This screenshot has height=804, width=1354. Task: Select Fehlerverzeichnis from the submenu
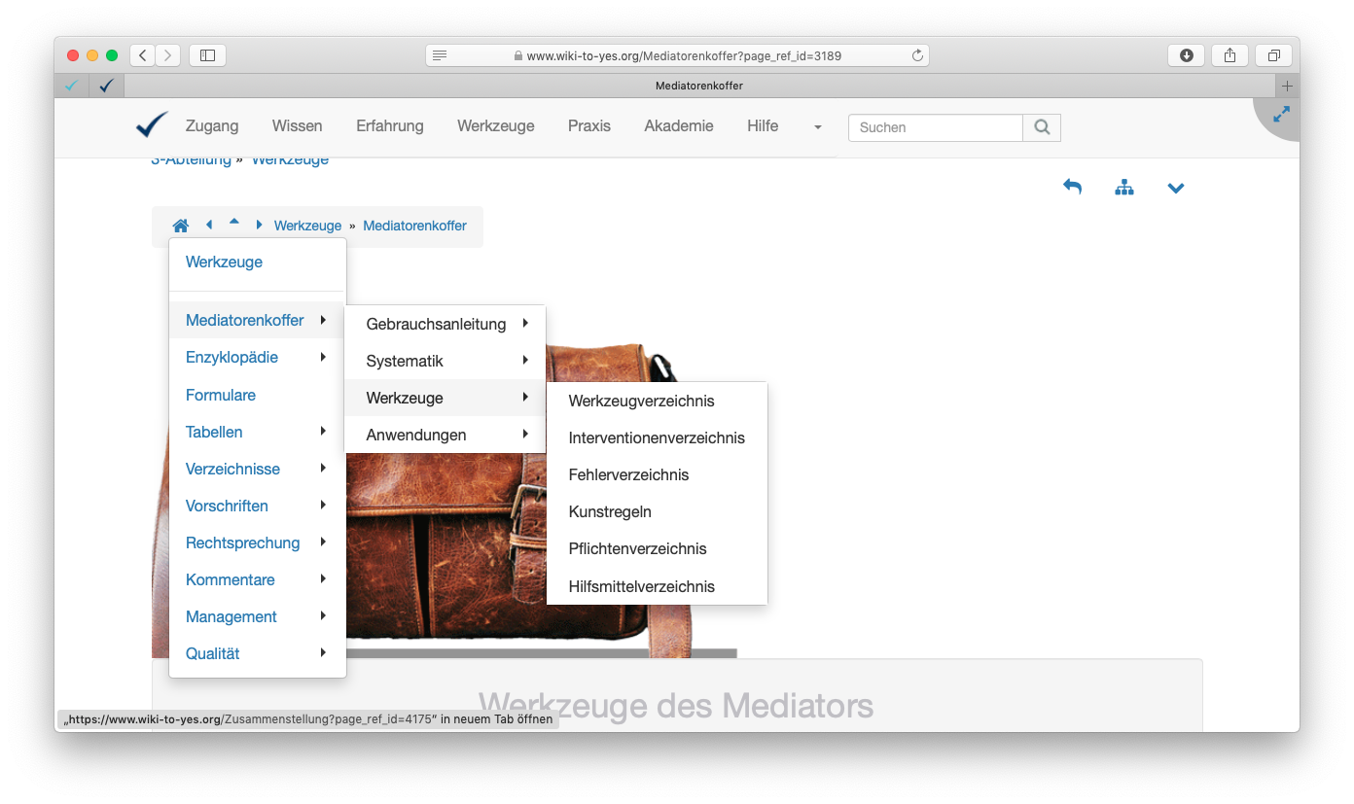(628, 474)
